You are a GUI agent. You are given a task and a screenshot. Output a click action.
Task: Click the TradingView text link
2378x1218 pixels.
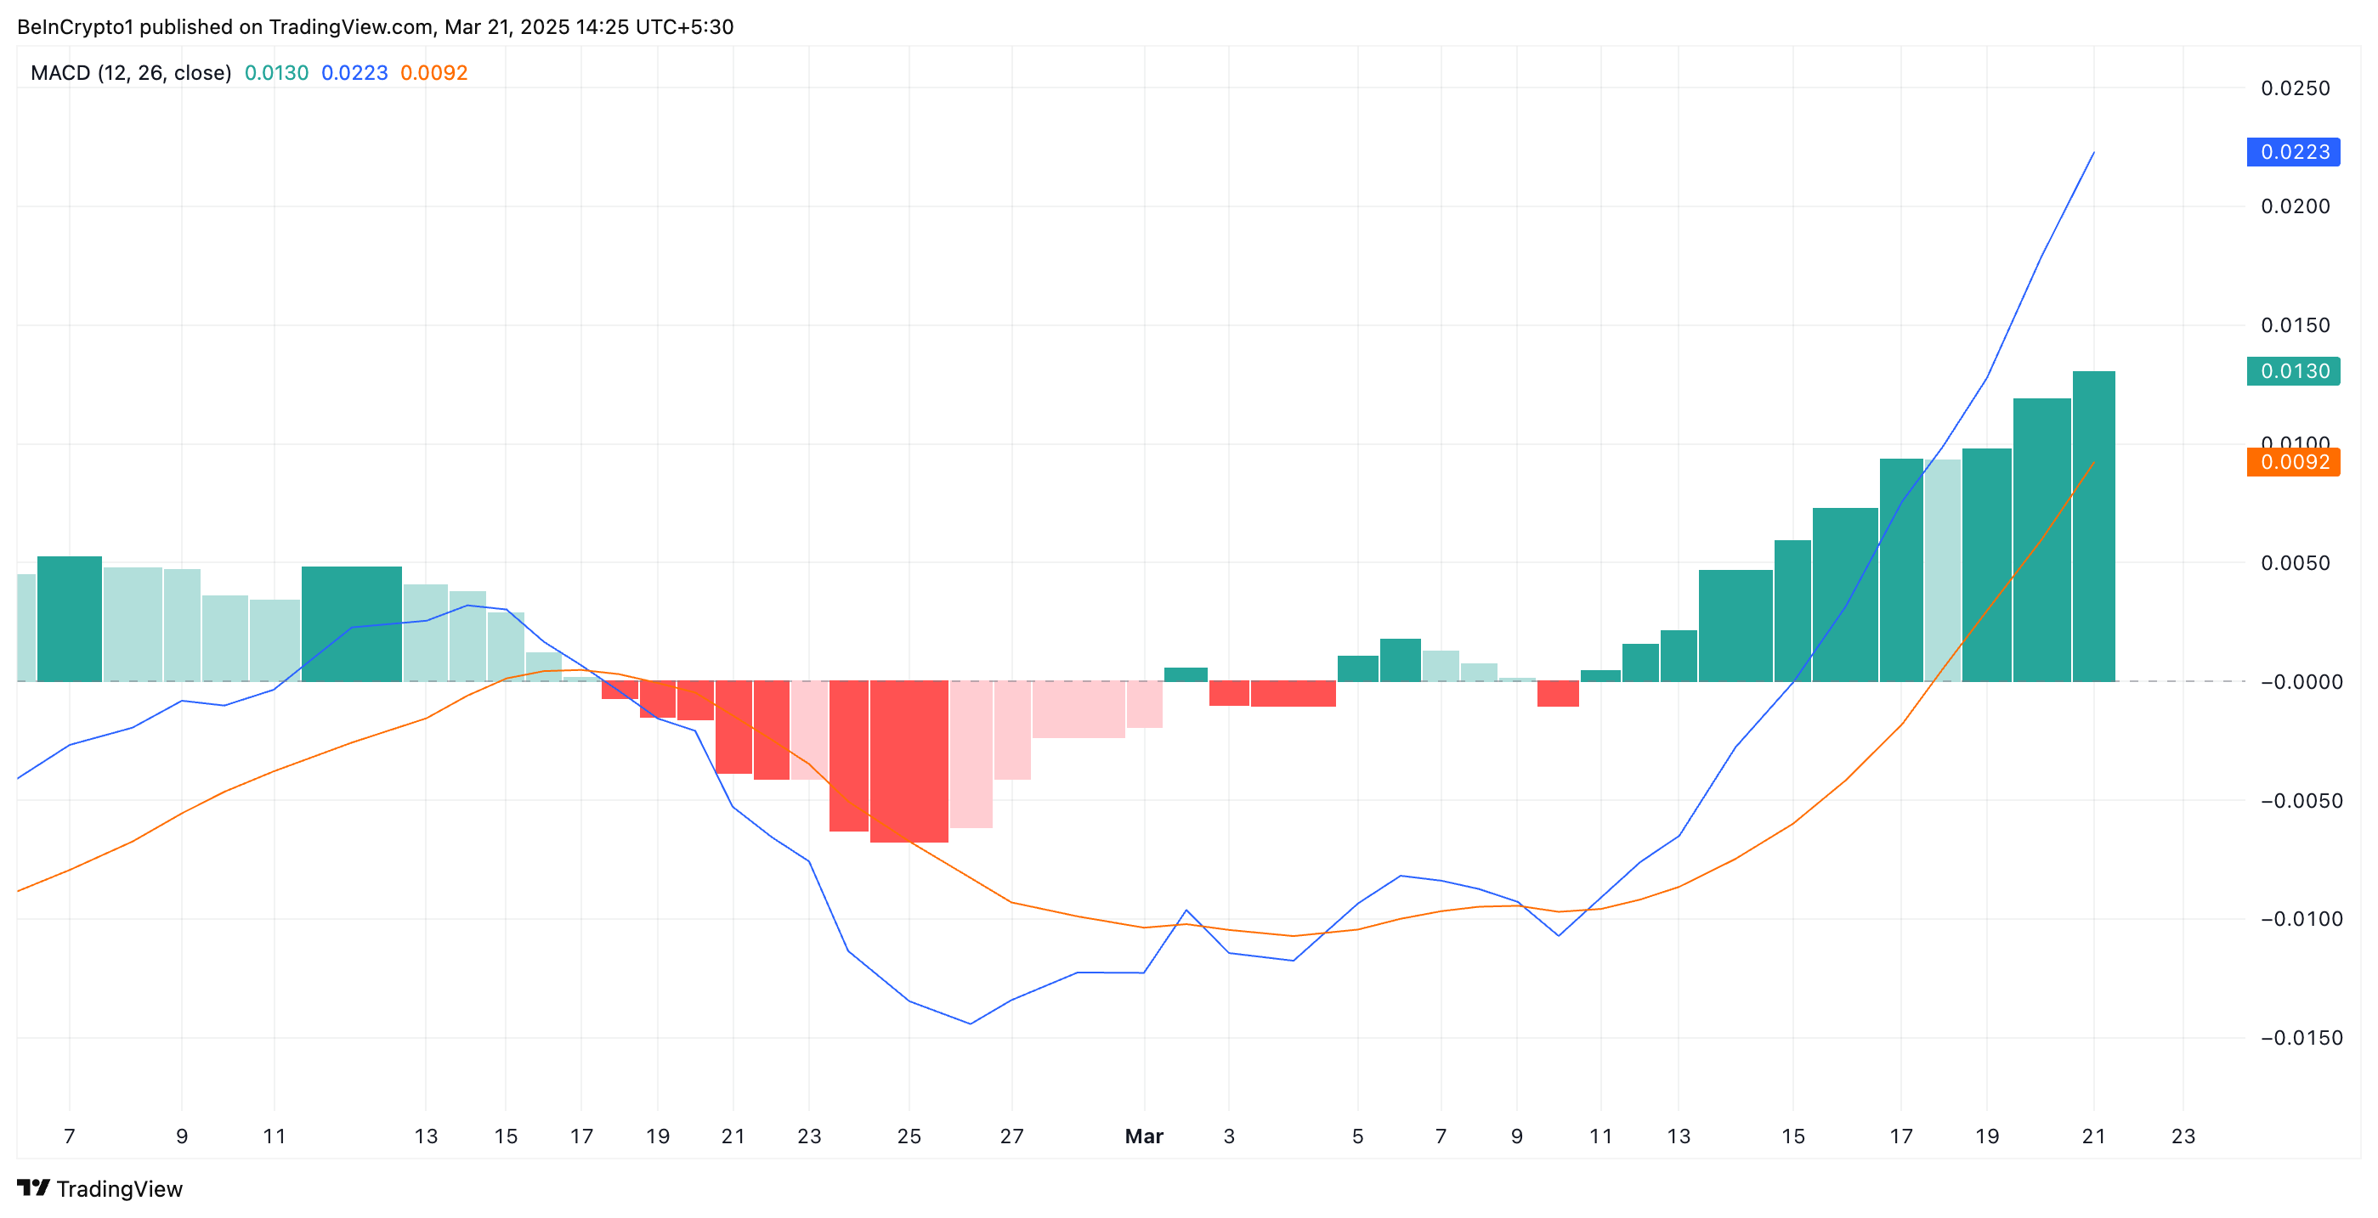coord(119,1188)
